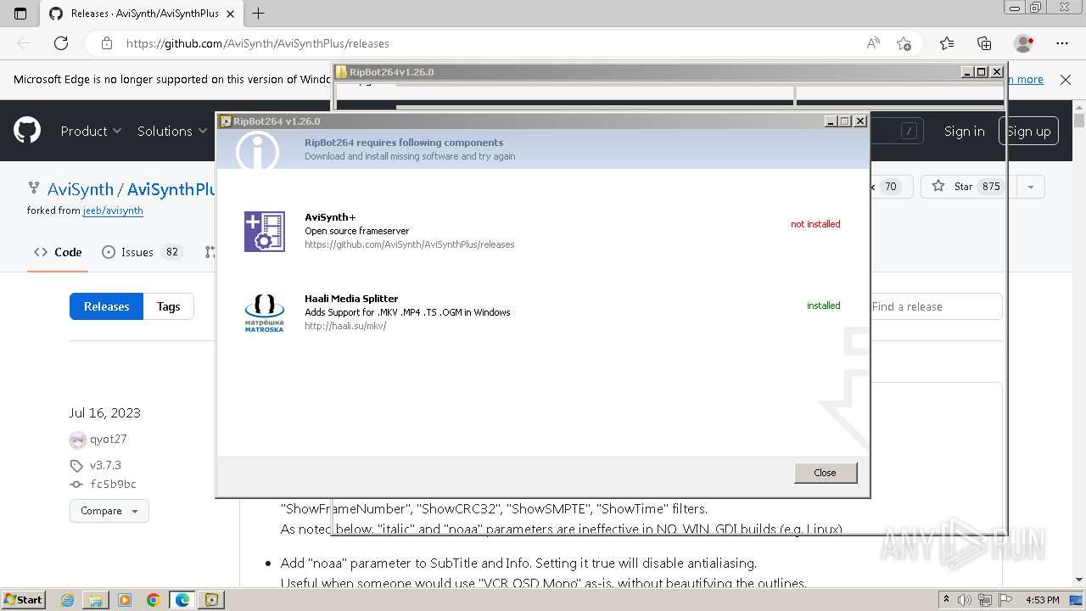Image resolution: width=1086 pixels, height=611 pixels.
Task: Open the AviSynth owner link
Action: click(x=81, y=189)
